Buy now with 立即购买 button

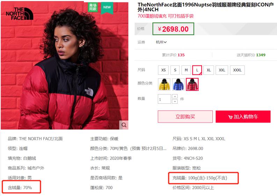[185, 117]
